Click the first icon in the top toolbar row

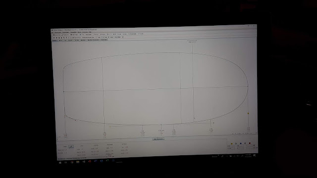[53, 35]
